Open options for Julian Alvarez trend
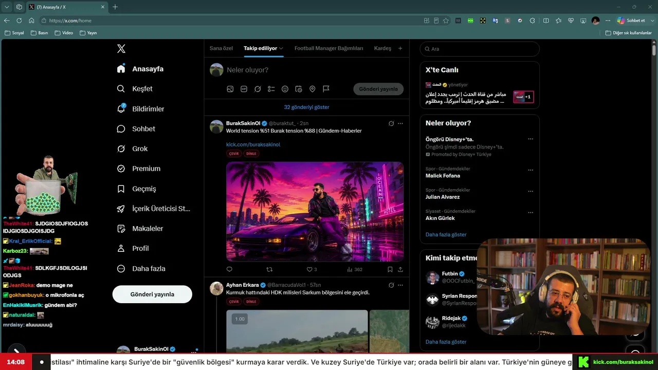 (x=531, y=191)
